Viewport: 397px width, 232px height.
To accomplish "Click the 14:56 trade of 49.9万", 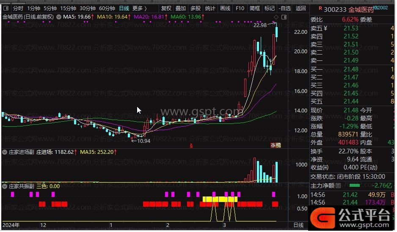I will click(352, 195).
